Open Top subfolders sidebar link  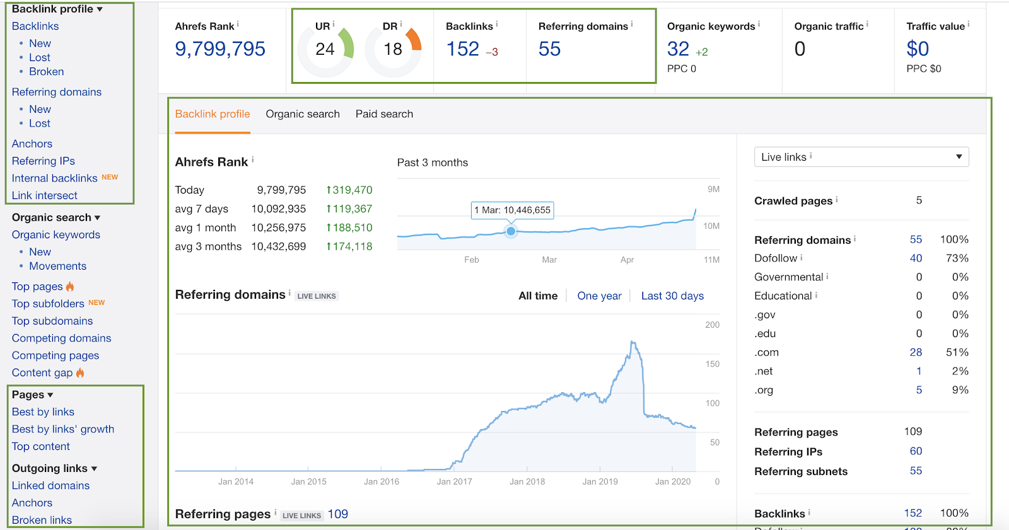48,304
